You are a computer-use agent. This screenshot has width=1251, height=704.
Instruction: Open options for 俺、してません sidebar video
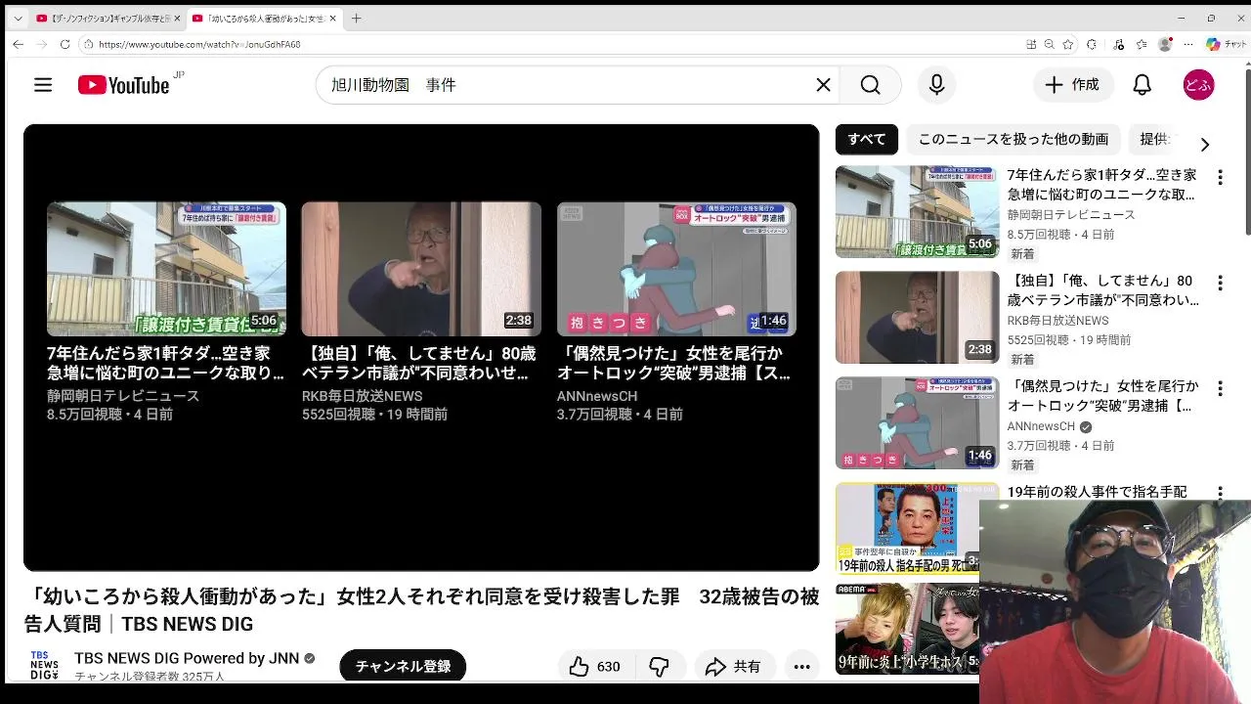[1219, 283]
